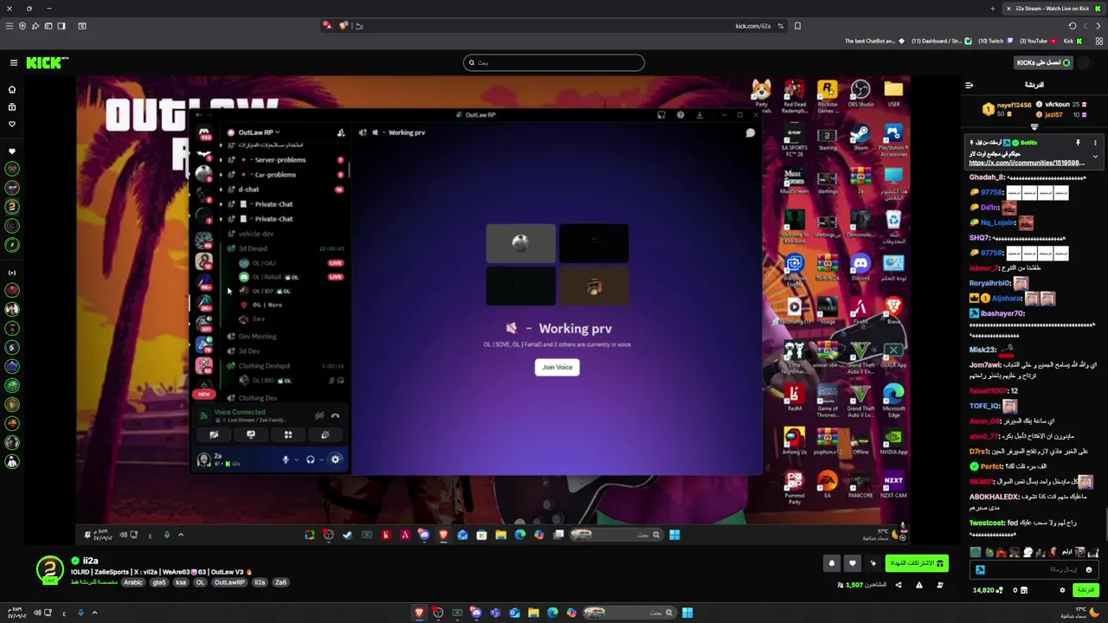Toggle noise suppression icon in voice panel
This screenshot has width=1108, height=623.
pos(319,415)
